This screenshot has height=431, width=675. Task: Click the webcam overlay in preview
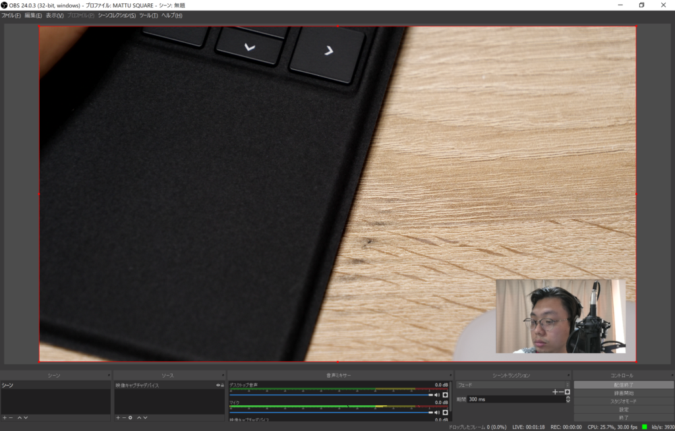[560, 316]
